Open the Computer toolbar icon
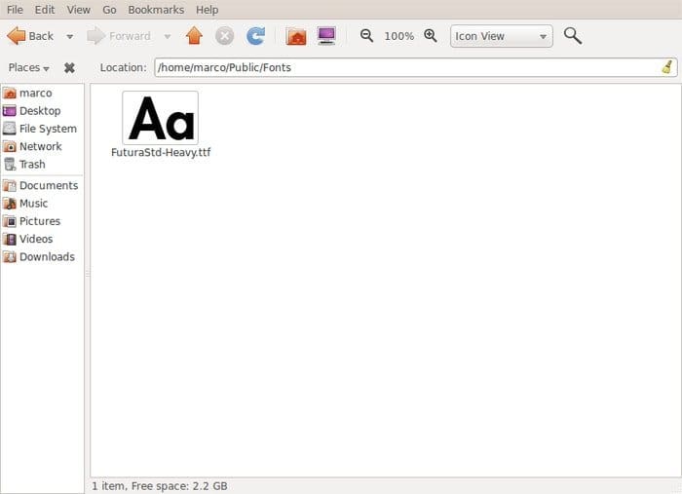Viewport: 682px width, 494px height. coord(326,36)
